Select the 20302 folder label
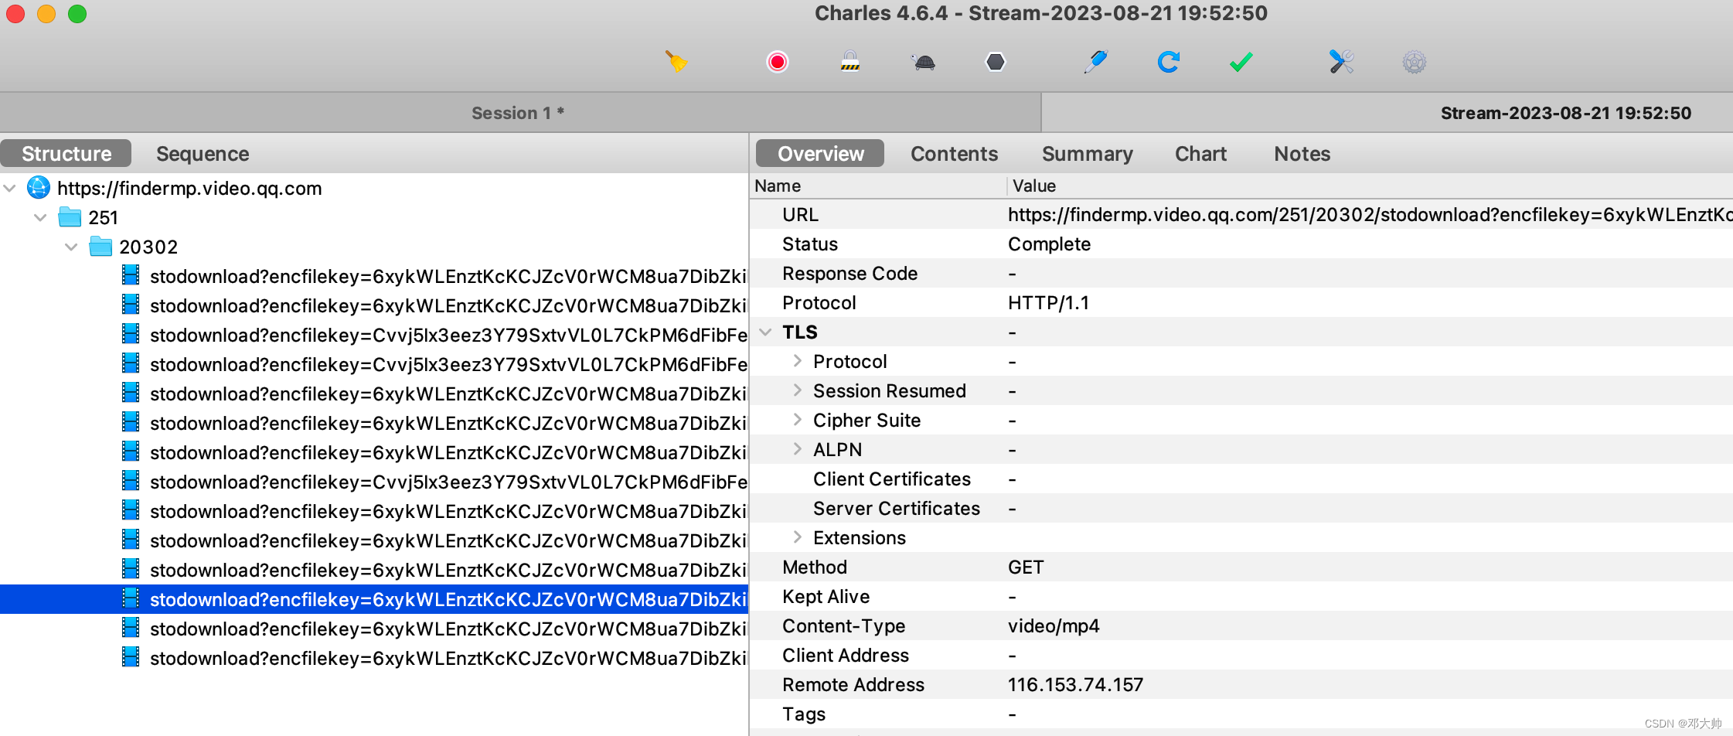Image resolution: width=1733 pixels, height=736 pixels. (x=148, y=247)
